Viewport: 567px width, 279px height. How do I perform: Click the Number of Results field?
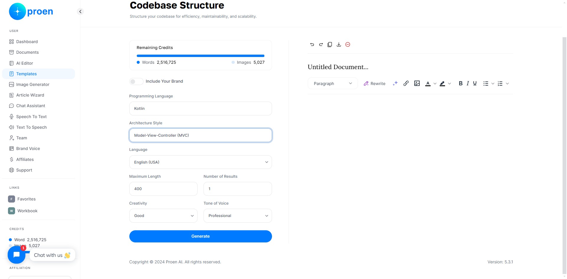point(237,189)
